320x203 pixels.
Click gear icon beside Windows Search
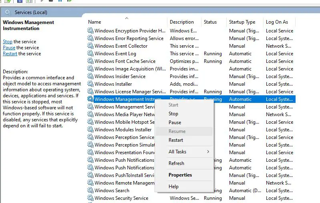coord(91,191)
